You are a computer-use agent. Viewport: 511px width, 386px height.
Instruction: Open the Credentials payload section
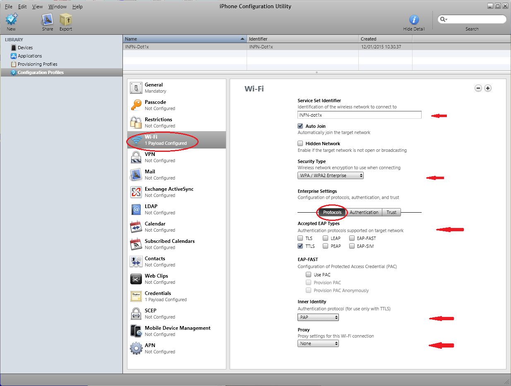point(177,296)
